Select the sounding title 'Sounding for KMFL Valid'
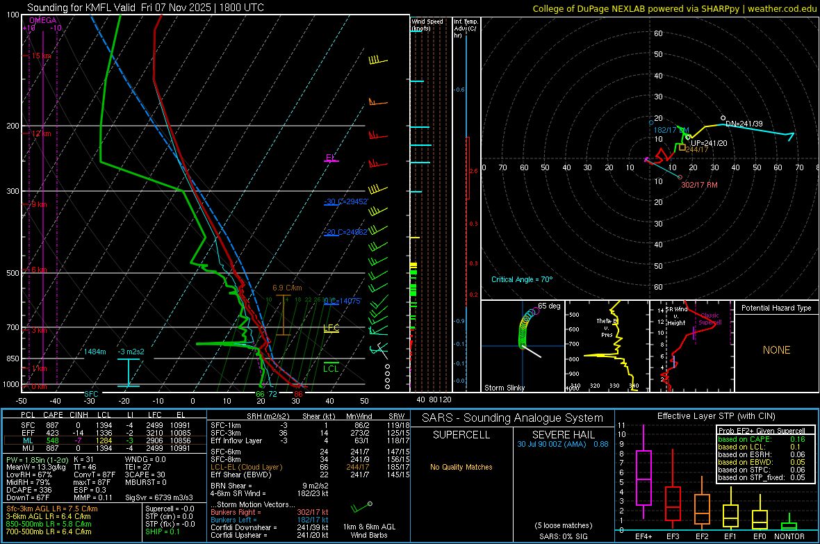 click(81, 8)
